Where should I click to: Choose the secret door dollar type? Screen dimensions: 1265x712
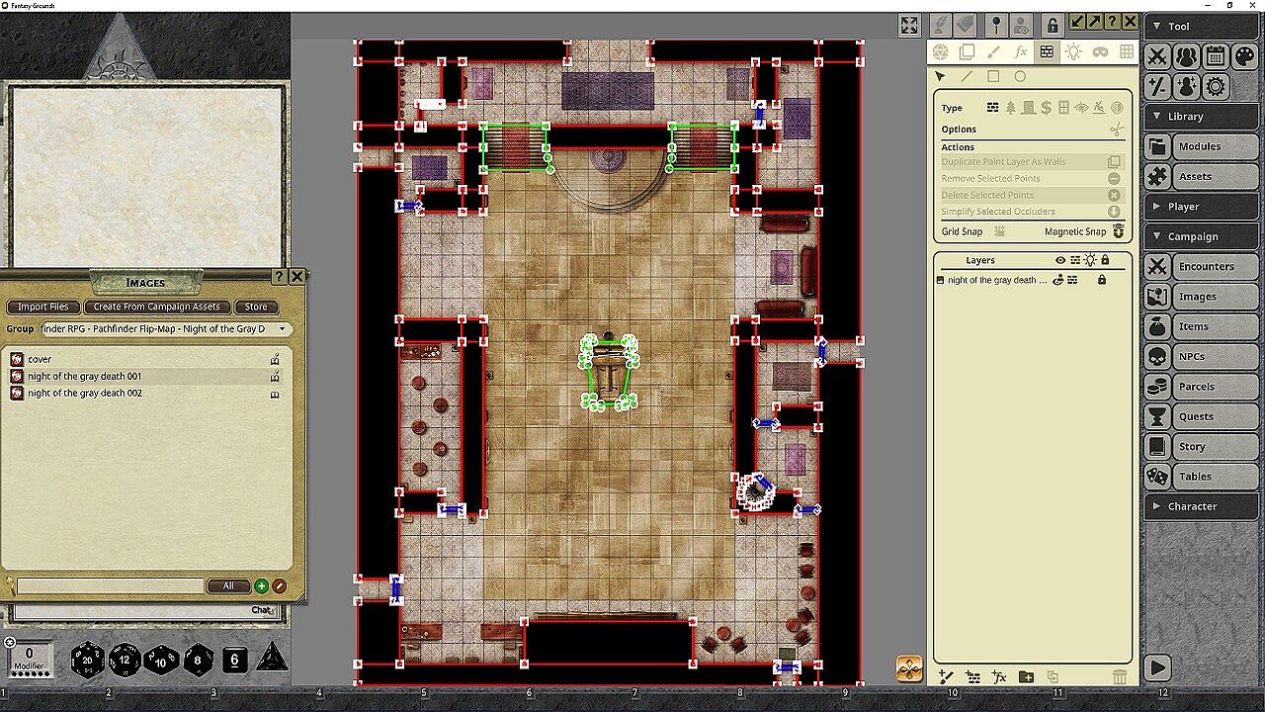tap(1047, 108)
